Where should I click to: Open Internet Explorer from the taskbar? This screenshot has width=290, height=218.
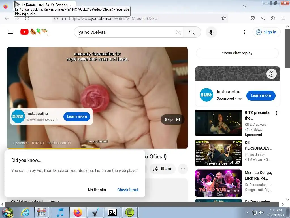coord(25,212)
